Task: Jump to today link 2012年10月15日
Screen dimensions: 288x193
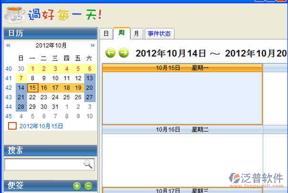Action: point(41,126)
